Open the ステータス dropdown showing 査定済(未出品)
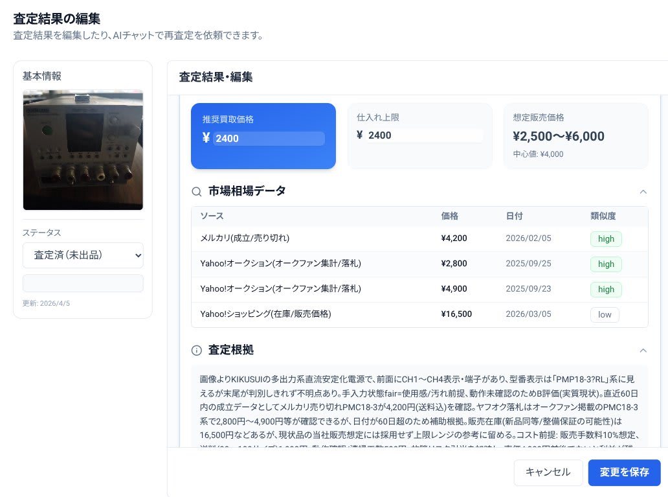The image size is (668, 497). 83,255
